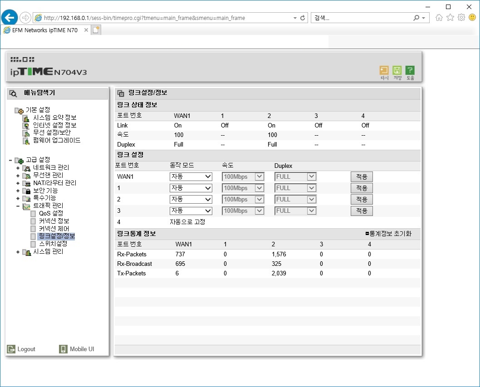Click the search magnifier icon in search box
Viewport: 480px width, 387px height.
416,18
